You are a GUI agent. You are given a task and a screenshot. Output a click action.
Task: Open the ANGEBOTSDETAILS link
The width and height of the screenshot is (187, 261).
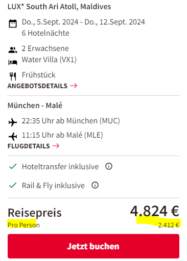point(37,86)
